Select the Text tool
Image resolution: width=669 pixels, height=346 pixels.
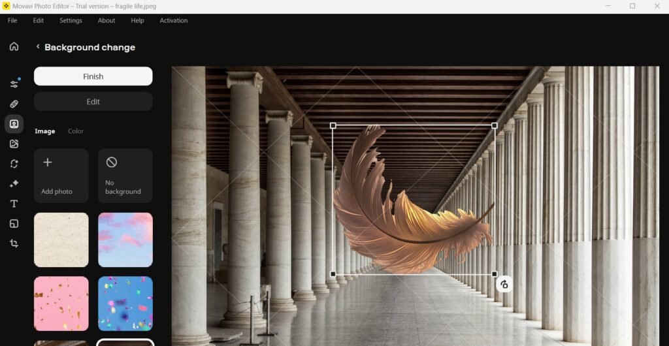pos(14,204)
